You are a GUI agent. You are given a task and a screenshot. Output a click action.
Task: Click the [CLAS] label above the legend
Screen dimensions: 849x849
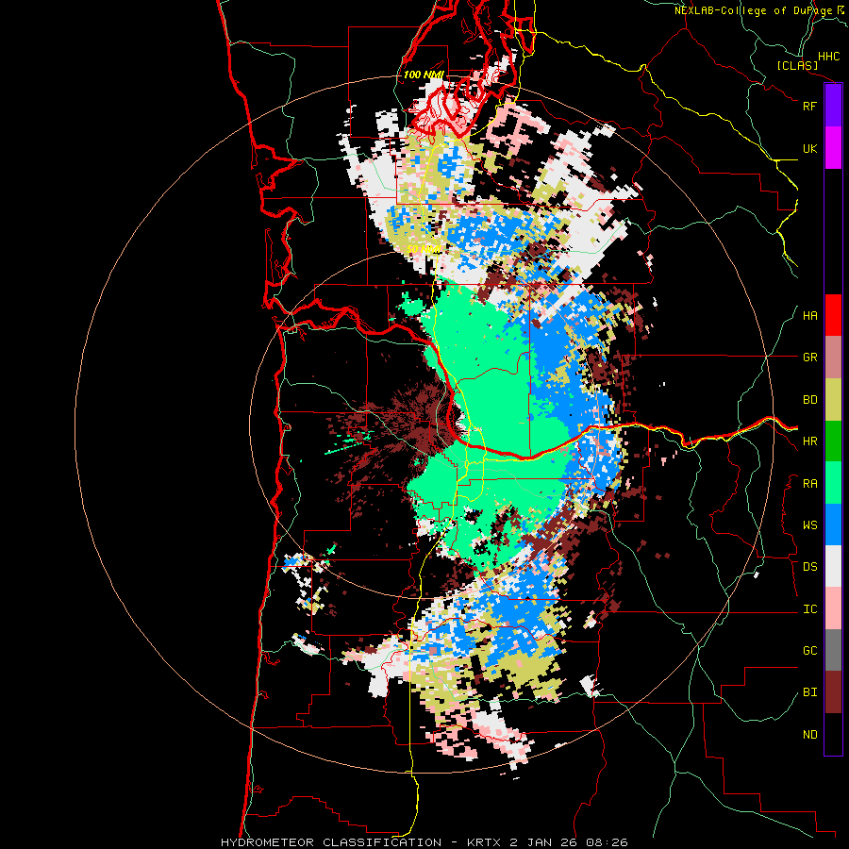click(797, 65)
